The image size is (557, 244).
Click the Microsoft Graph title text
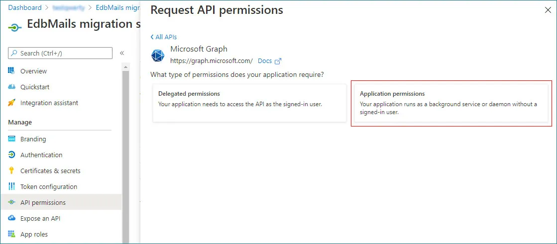point(199,49)
